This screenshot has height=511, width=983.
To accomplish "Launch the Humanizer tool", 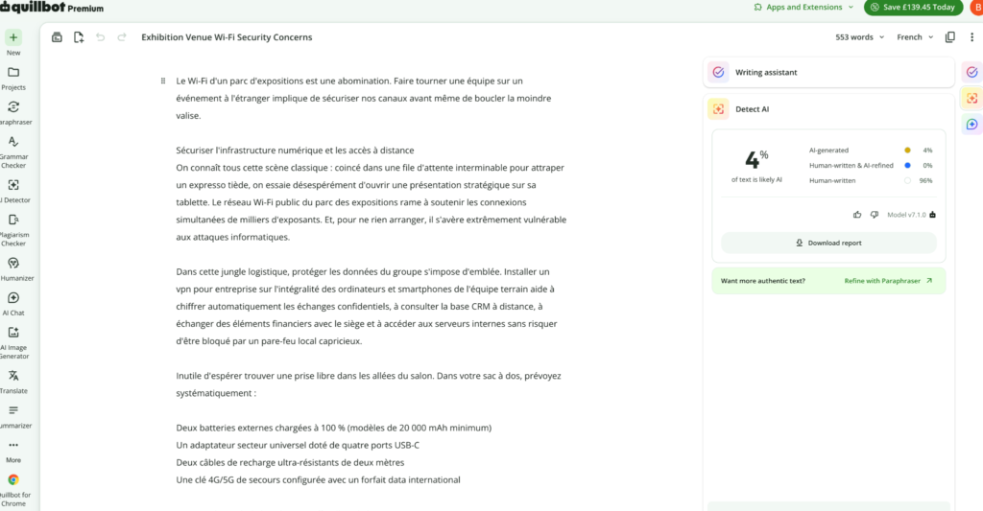I will pyautogui.click(x=13, y=268).
